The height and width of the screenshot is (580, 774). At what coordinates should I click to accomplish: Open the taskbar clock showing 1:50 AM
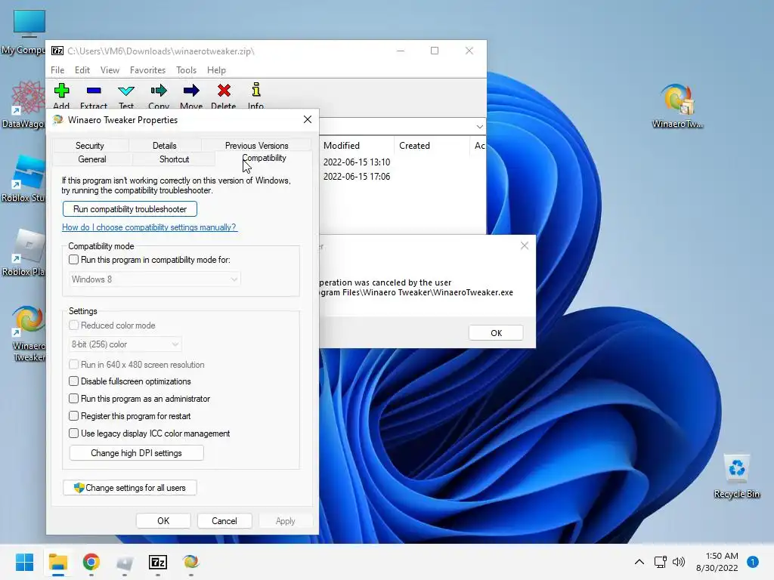pos(717,562)
